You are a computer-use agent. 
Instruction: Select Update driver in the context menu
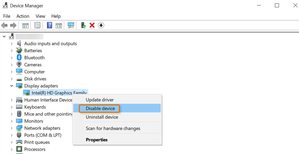coord(100,100)
